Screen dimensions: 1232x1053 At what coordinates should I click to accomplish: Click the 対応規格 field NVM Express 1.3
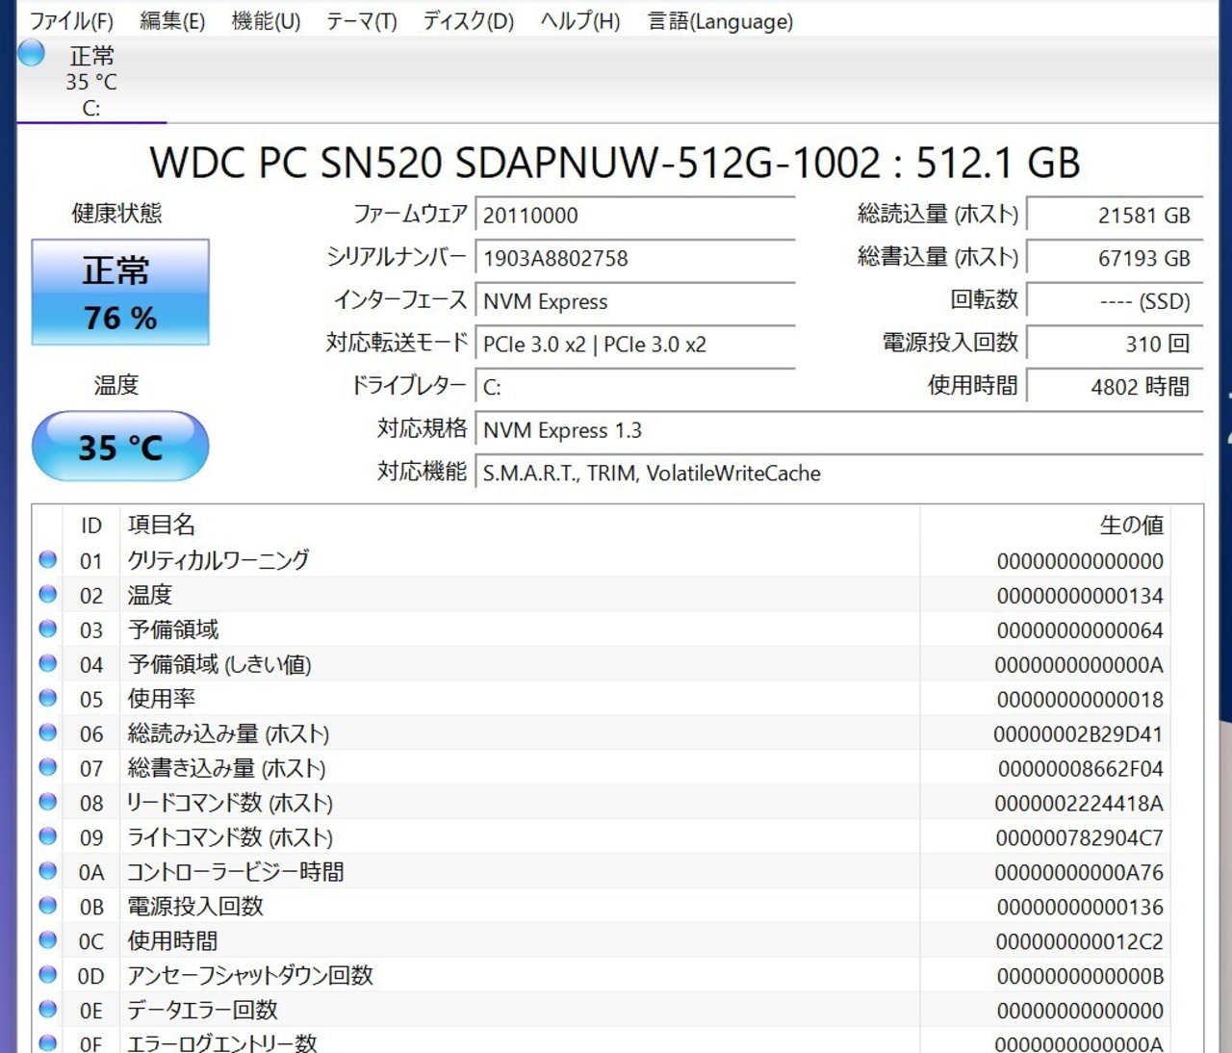(839, 430)
